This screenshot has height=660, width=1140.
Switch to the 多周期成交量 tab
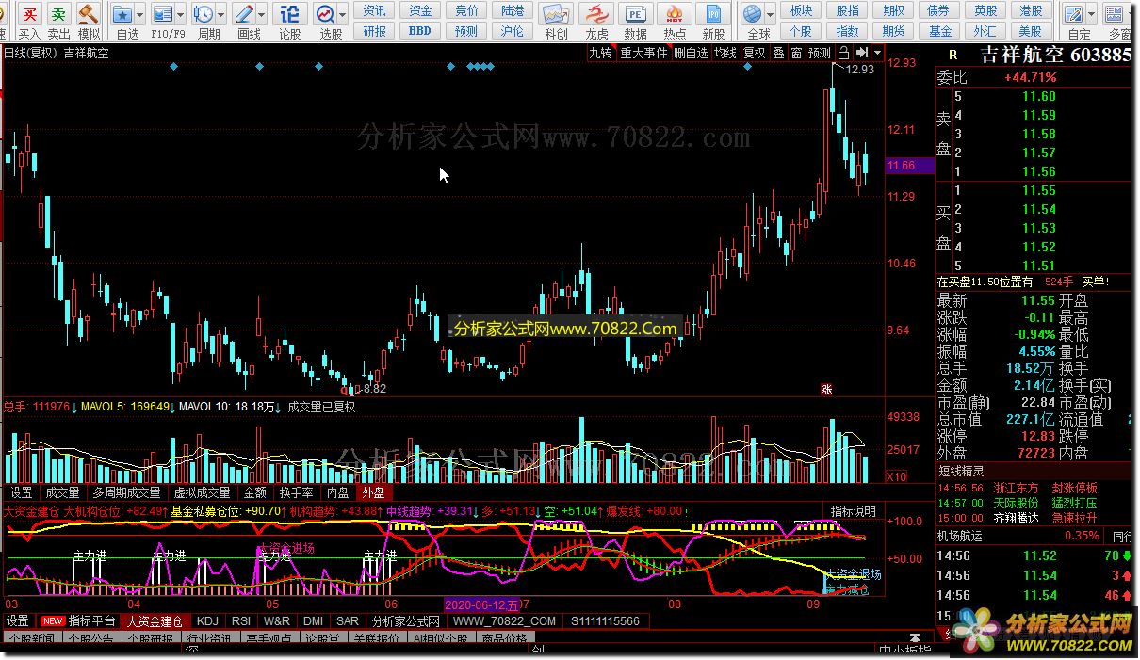(126, 492)
